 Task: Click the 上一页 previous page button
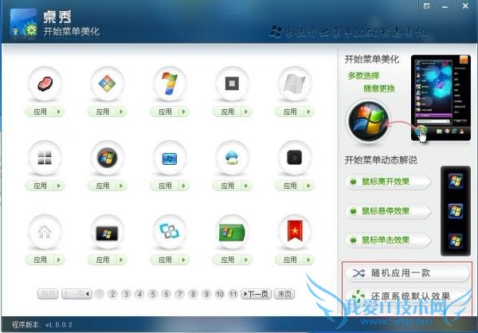pos(76,294)
